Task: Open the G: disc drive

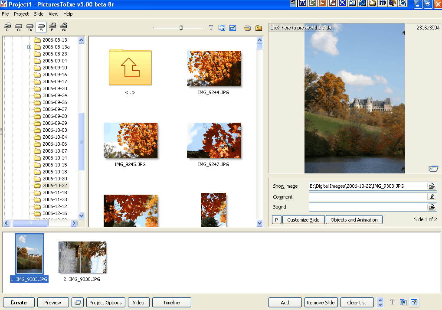Action: coord(64,27)
